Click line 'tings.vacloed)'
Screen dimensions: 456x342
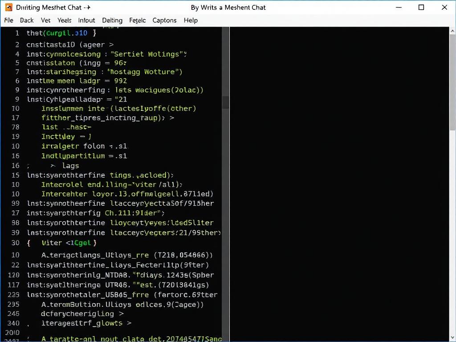(142, 175)
